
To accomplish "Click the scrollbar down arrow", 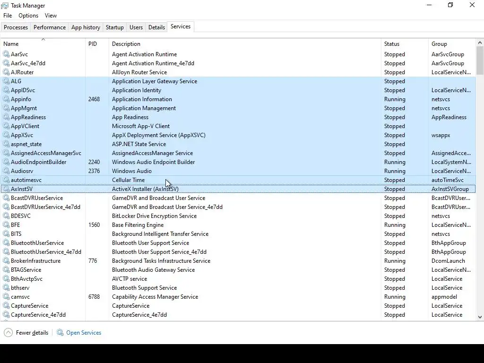I will click(x=480, y=317).
